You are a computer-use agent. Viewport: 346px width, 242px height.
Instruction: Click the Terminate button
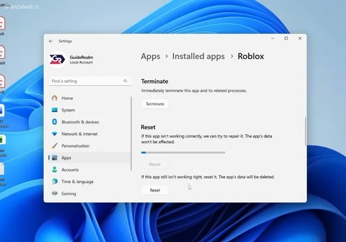(x=155, y=104)
